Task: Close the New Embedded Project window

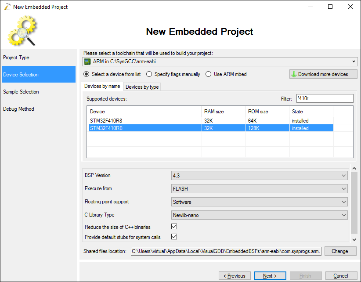Action: tap(350, 7)
